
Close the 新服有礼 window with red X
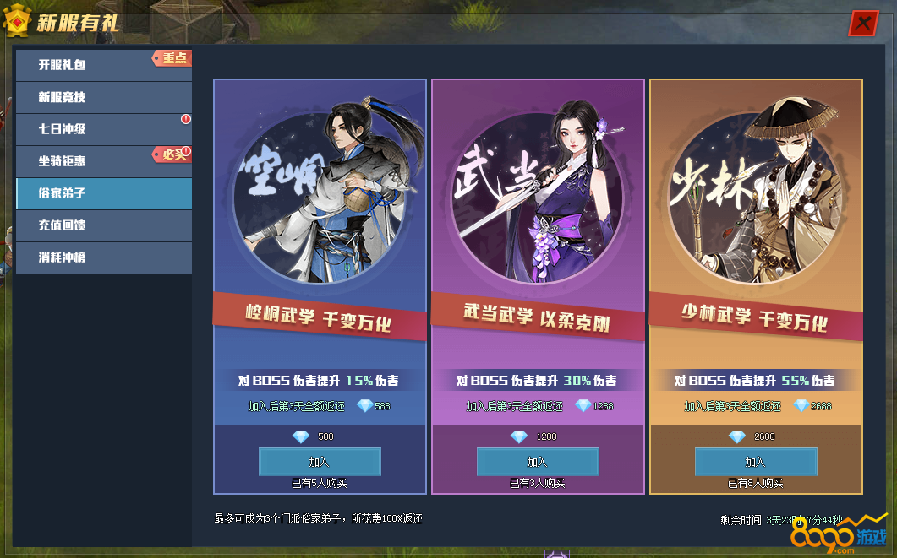(863, 24)
